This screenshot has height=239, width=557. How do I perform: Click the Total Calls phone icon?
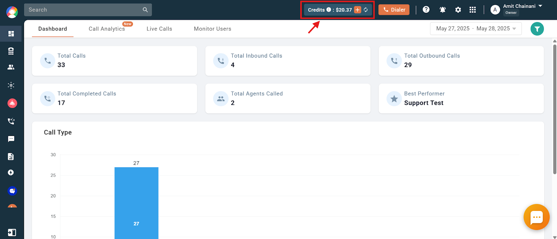coord(48,61)
